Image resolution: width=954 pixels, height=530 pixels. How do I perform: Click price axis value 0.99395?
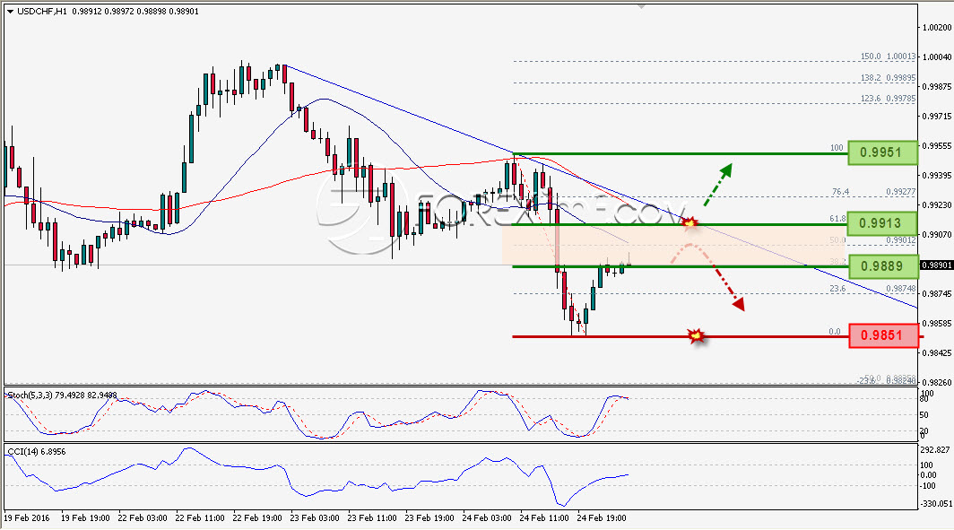click(x=936, y=175)
